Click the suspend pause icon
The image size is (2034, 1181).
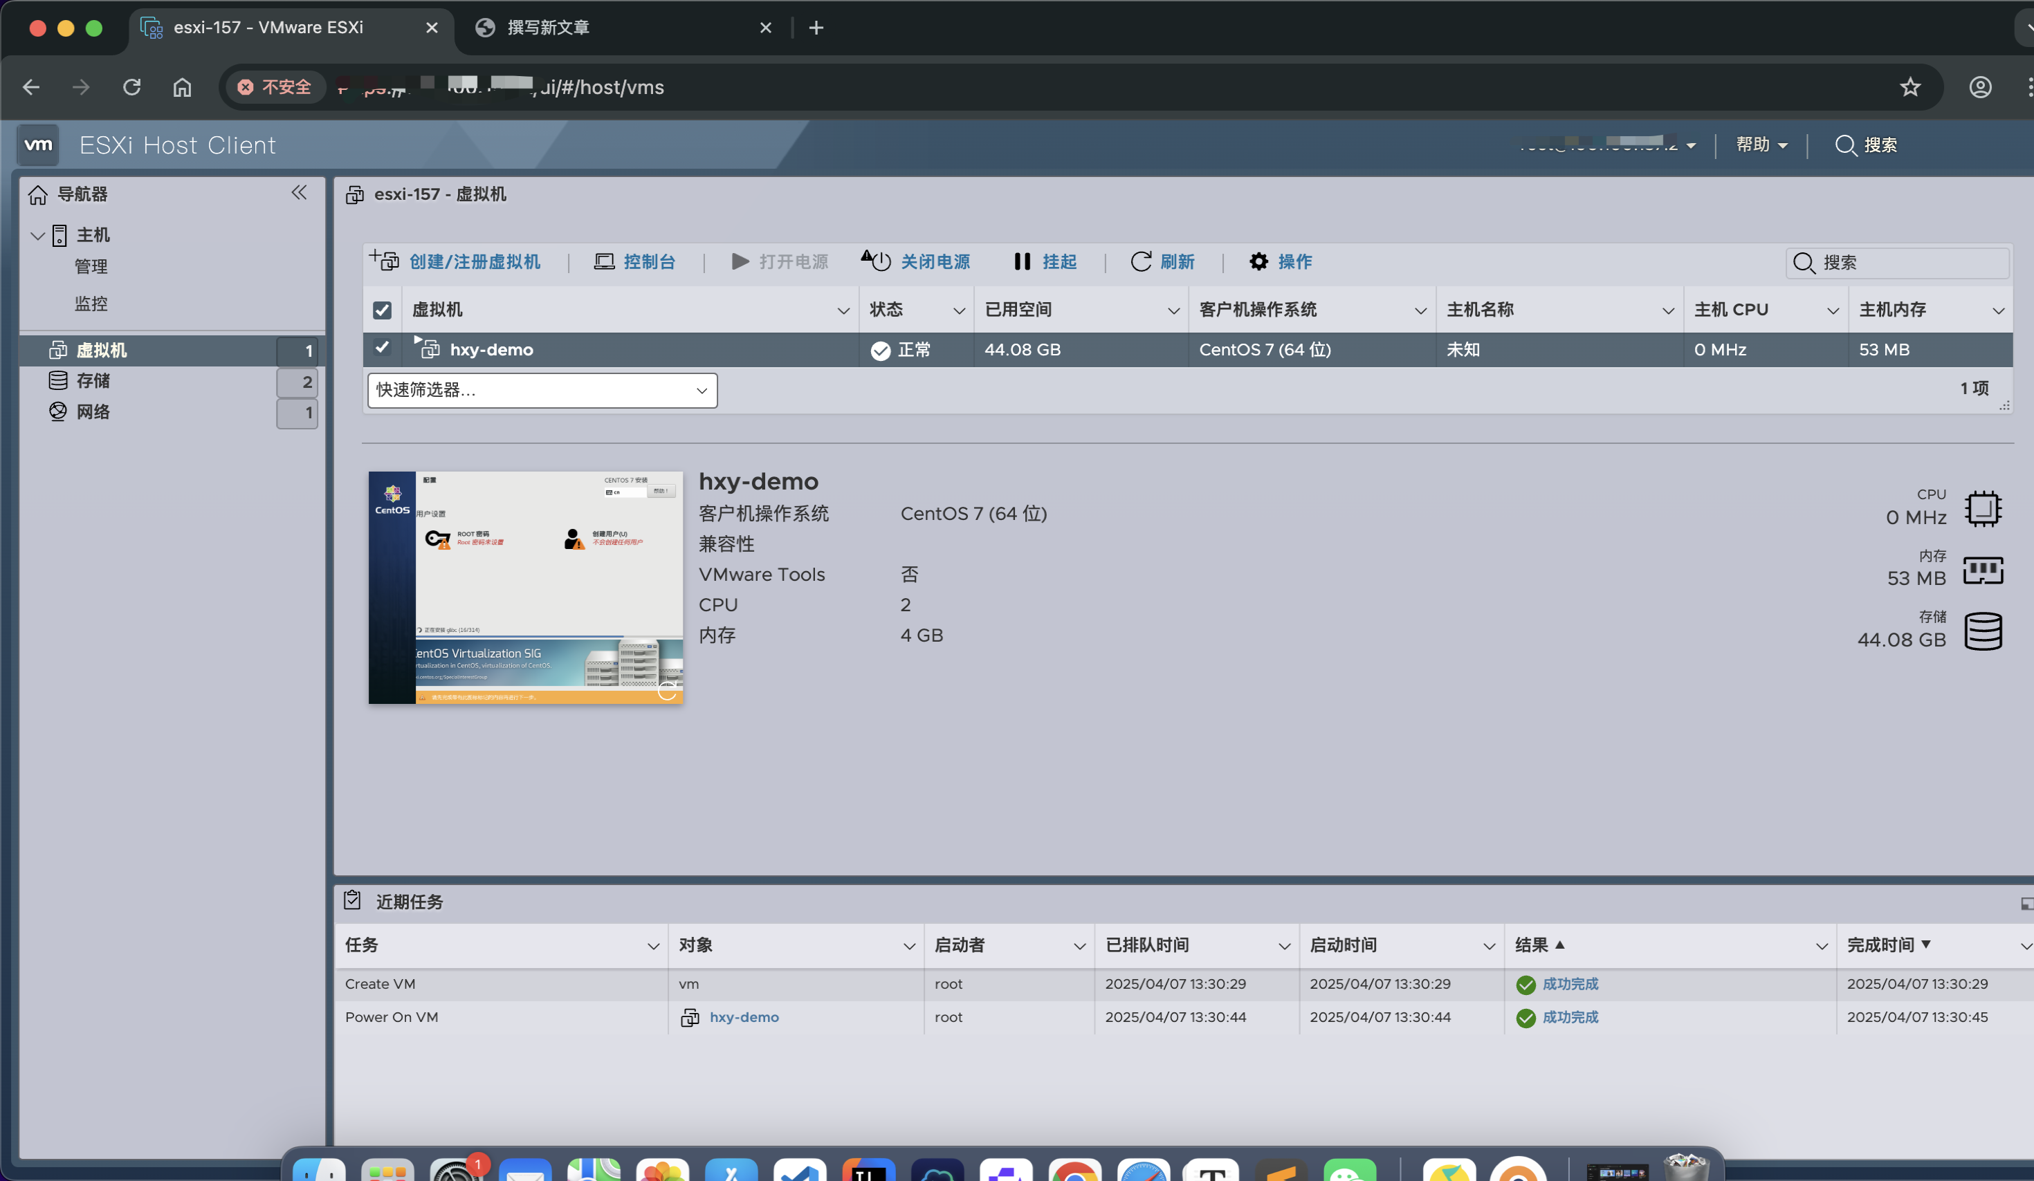click(x=1022, y=261)
